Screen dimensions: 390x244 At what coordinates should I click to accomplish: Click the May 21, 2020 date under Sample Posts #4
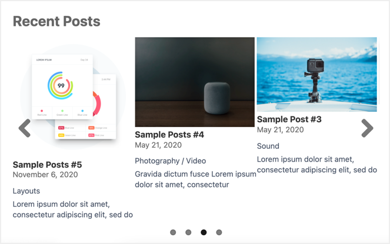pyautogui.click(x=158, y=145)
